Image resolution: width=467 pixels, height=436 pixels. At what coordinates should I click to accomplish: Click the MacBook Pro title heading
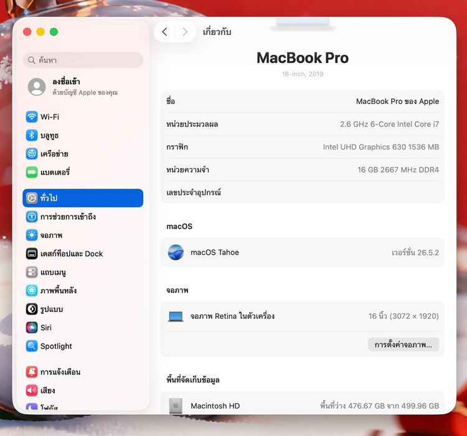coord(303,58)
